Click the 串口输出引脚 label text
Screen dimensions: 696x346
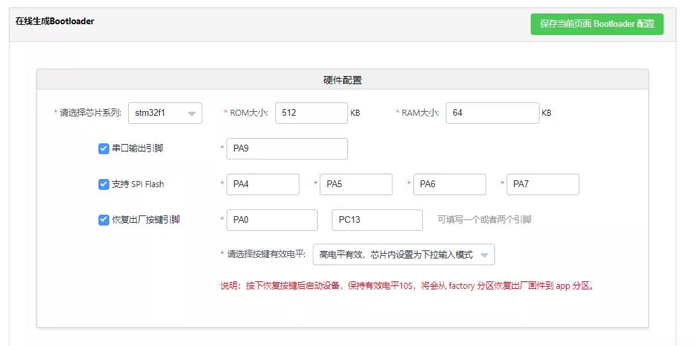138,148
